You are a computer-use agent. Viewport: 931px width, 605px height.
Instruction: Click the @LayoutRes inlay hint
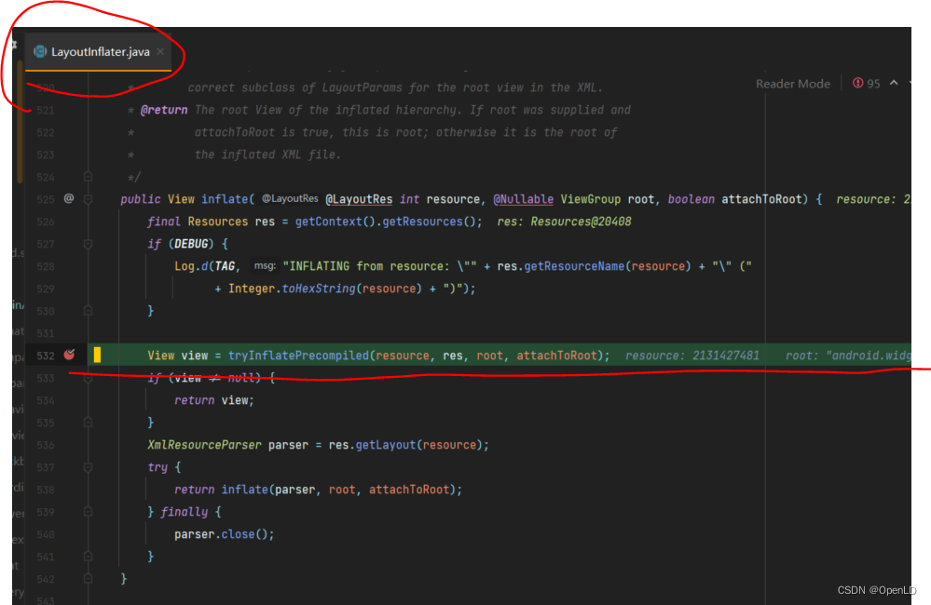point(290,199)
